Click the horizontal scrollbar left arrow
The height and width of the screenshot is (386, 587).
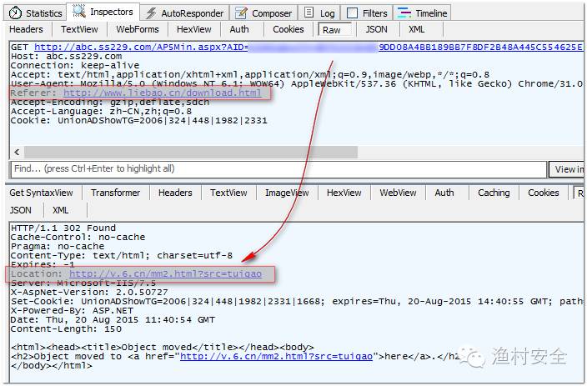coord(17,150)
